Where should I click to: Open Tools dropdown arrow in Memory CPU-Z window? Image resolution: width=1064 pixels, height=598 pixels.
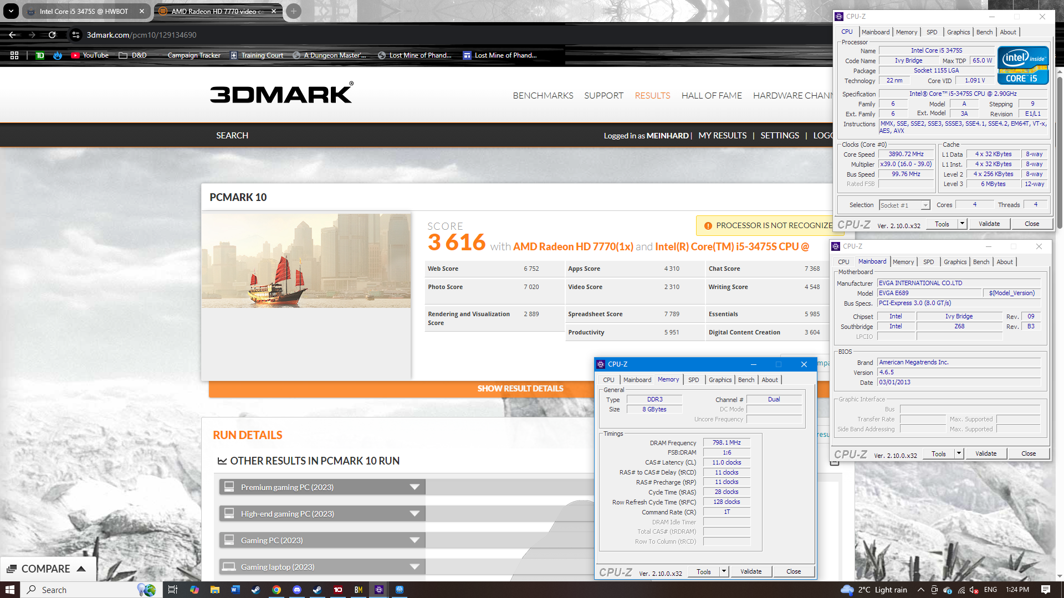724,571
